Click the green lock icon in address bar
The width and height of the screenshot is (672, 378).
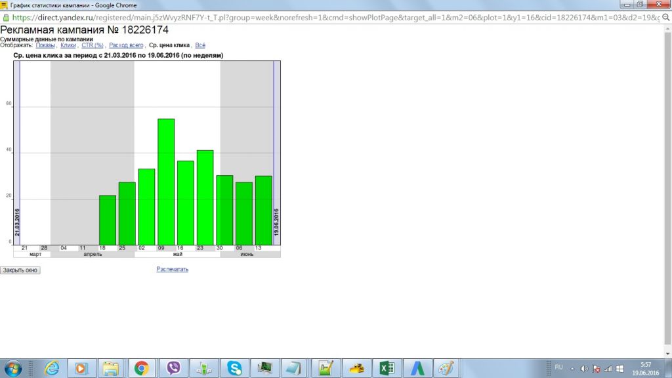pos(6,18)
